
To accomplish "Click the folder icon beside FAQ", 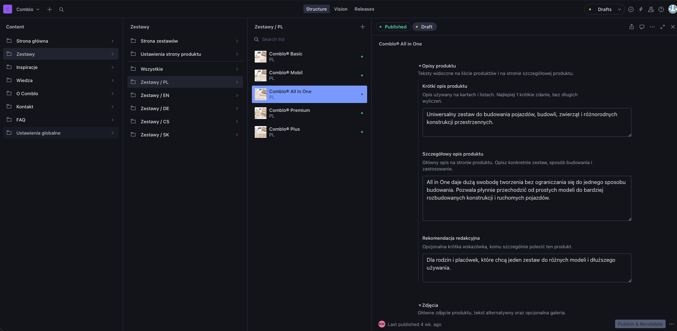I will 9,120.
